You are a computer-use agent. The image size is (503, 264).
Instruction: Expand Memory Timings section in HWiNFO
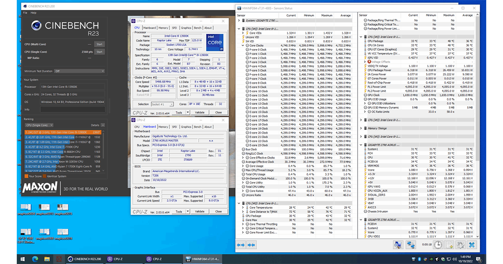(361, 128)
